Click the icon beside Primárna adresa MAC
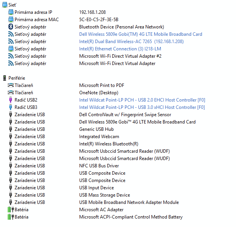 pos(11,20)
